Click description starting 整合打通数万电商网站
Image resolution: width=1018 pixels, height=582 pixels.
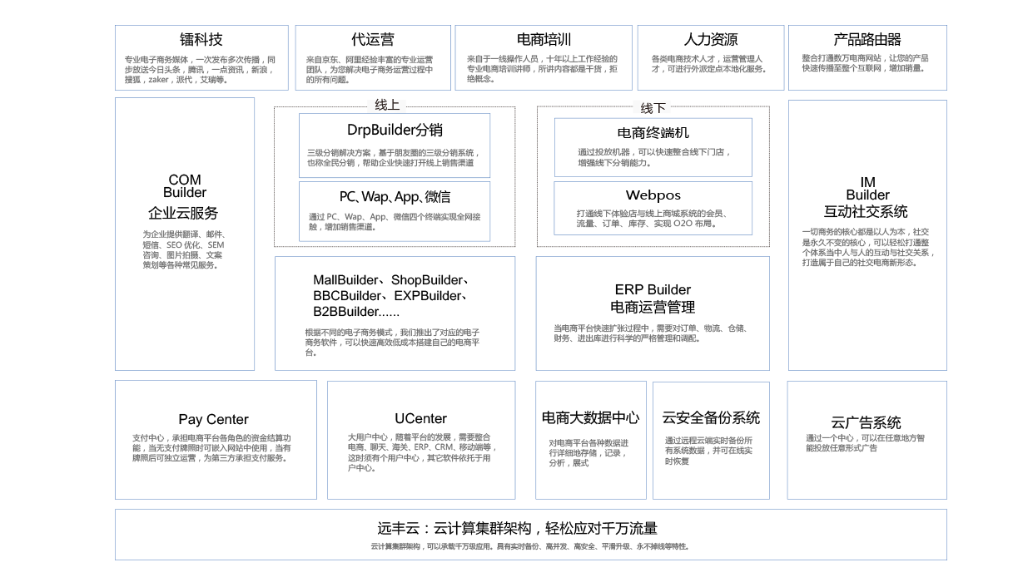click(866, 63)
